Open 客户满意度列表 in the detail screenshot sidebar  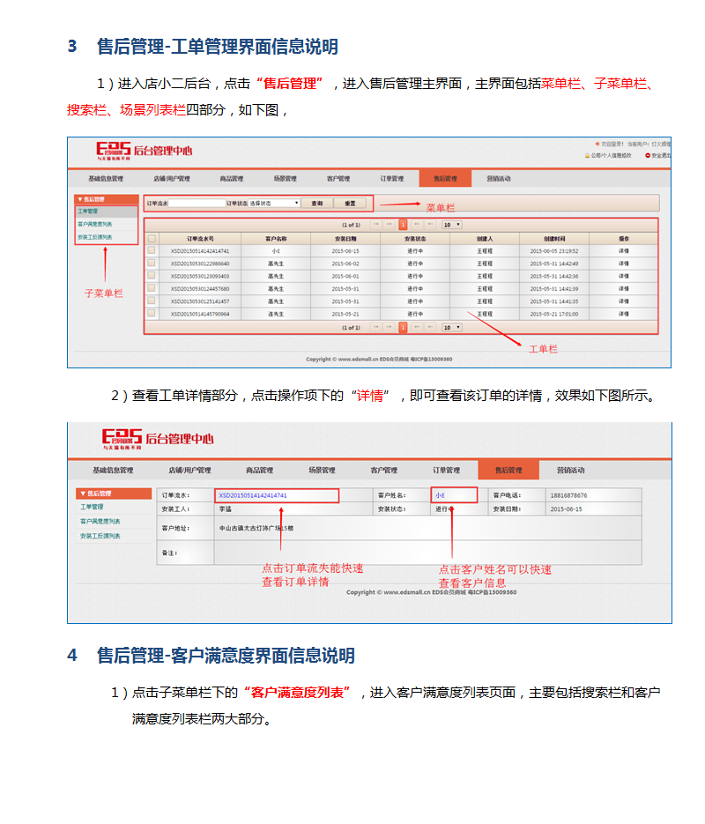100,522
